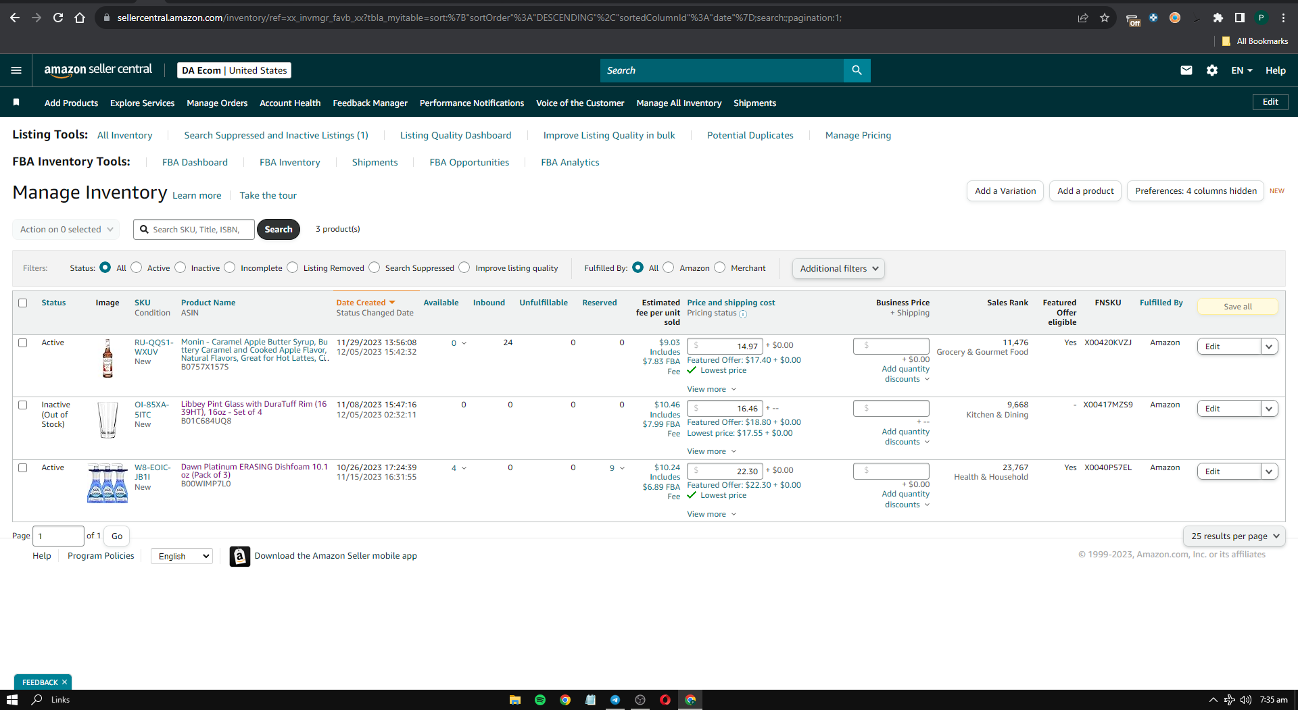Open the Listing Quality Dashboard link
This screenshot has width=1298, height=710.
456,135
